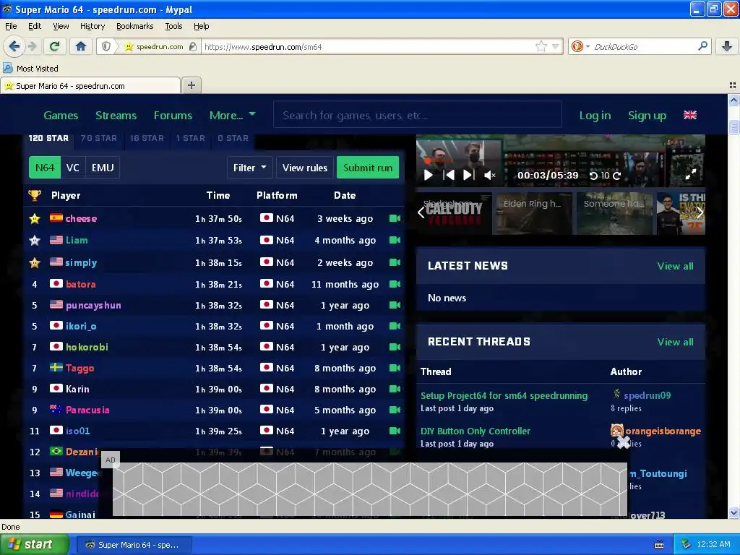The height and width of the screenshot is (555, 740).
Task: View all Recent Threads
Action: [675, 342]
